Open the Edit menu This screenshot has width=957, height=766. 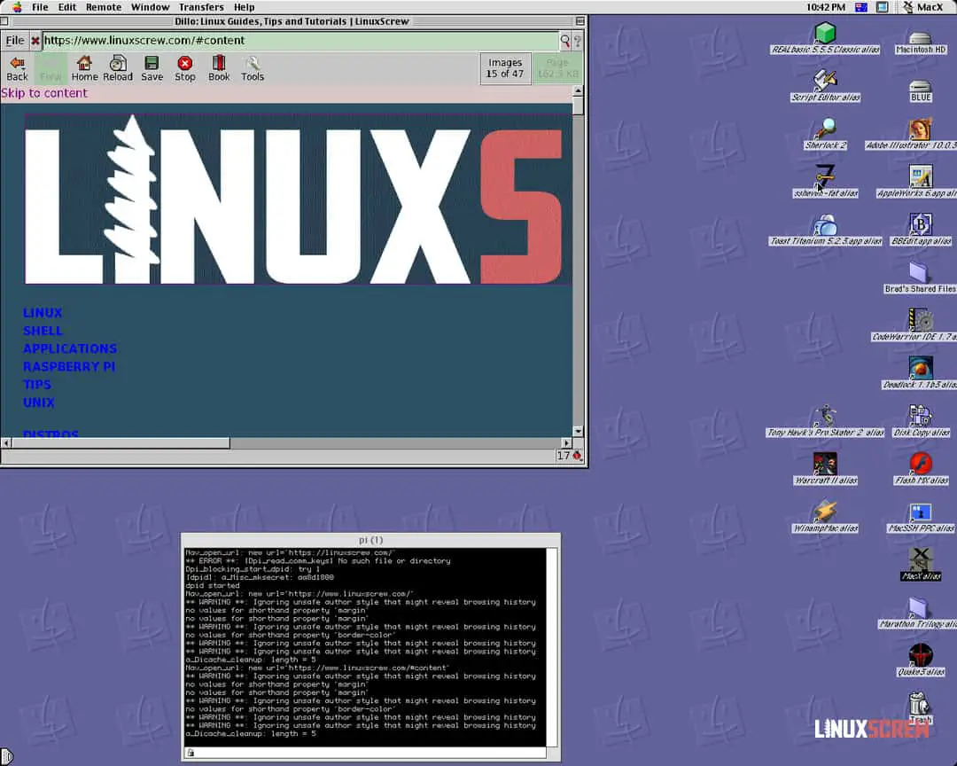pyautogui.click(x=67, y=7)
